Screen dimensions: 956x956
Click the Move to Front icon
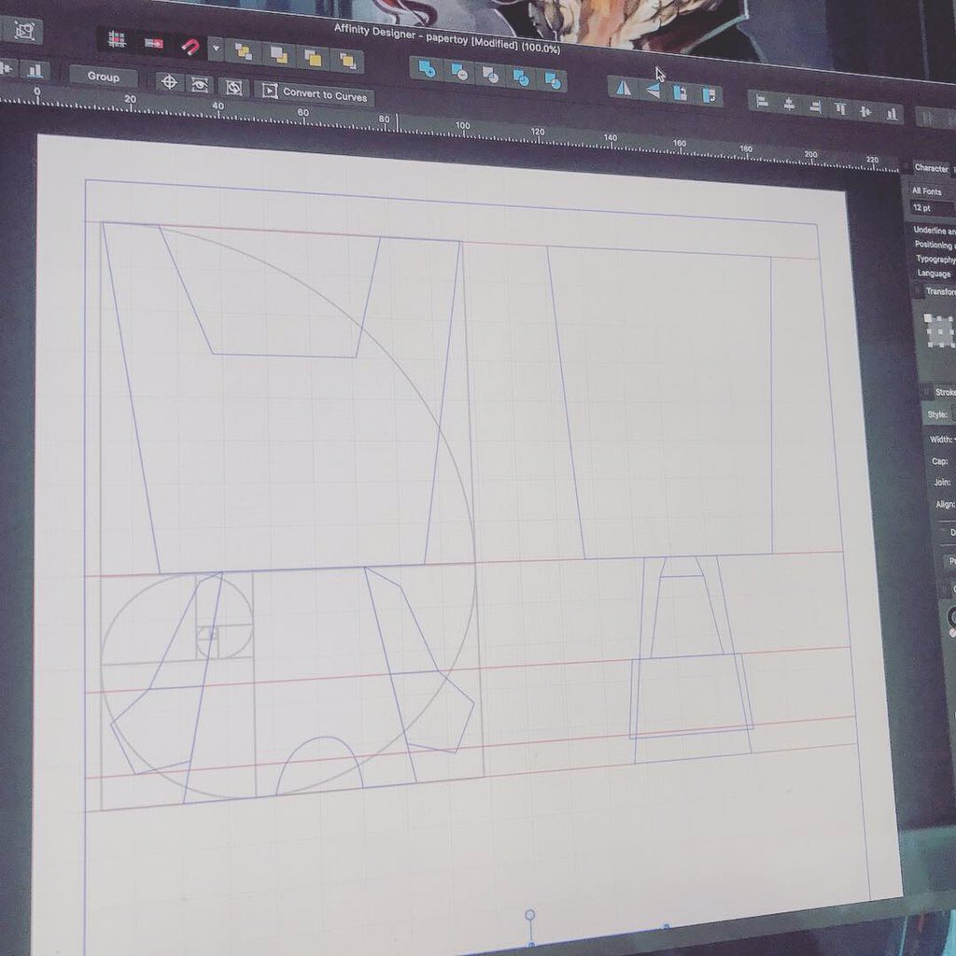pos(347,61)
